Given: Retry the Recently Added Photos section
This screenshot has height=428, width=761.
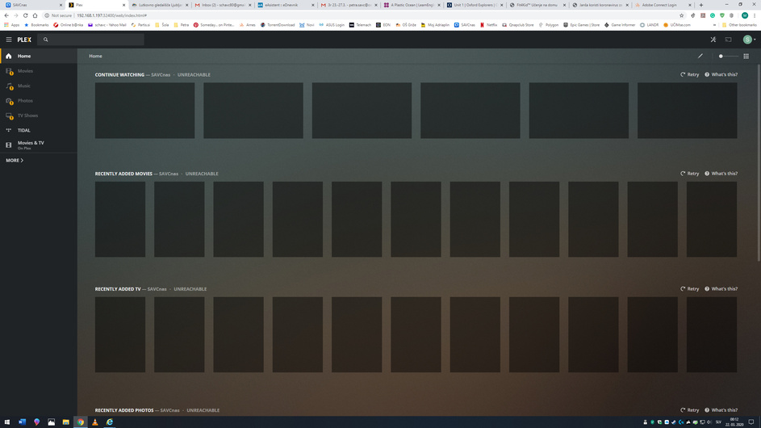Looking at the screenshot, I should [690, 410].
